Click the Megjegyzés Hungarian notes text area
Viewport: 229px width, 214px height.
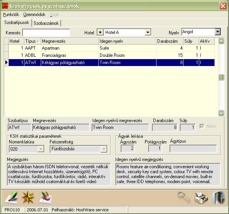tap(59, 174)
